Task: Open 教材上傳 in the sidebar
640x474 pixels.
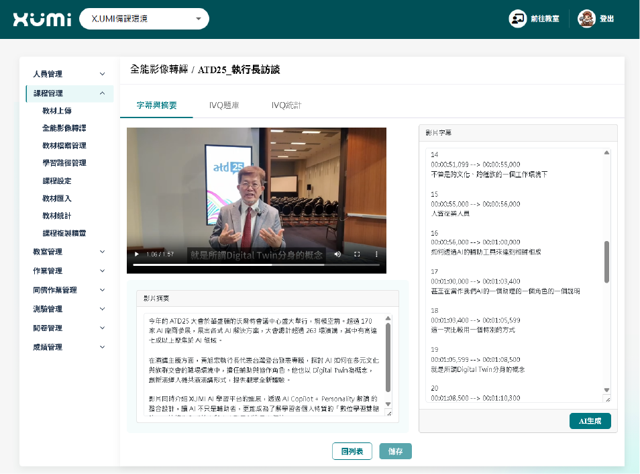Action: click(x=57, y=111)
